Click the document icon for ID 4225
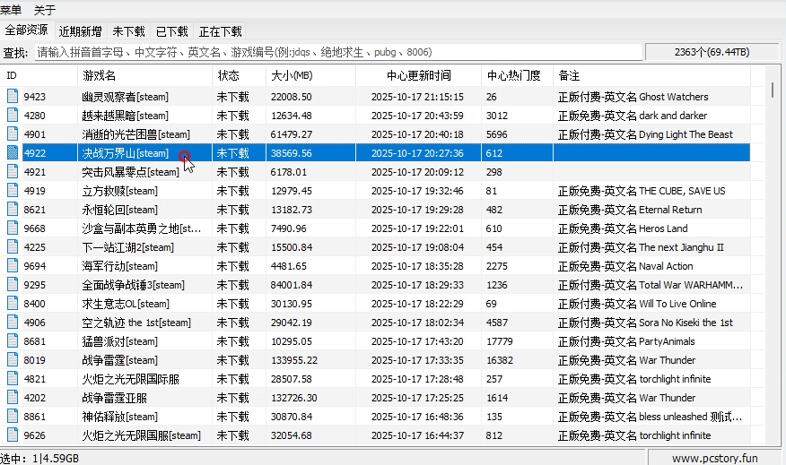The height and width of the screenshot is (465, 786). (x=13, y=247)
